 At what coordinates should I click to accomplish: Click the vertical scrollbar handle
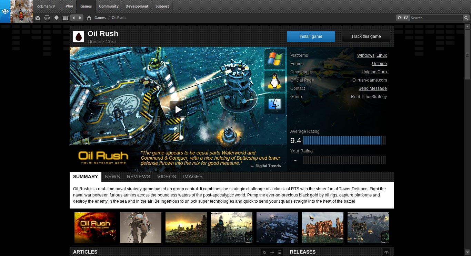pyautogui.click(x=468, y=54)
